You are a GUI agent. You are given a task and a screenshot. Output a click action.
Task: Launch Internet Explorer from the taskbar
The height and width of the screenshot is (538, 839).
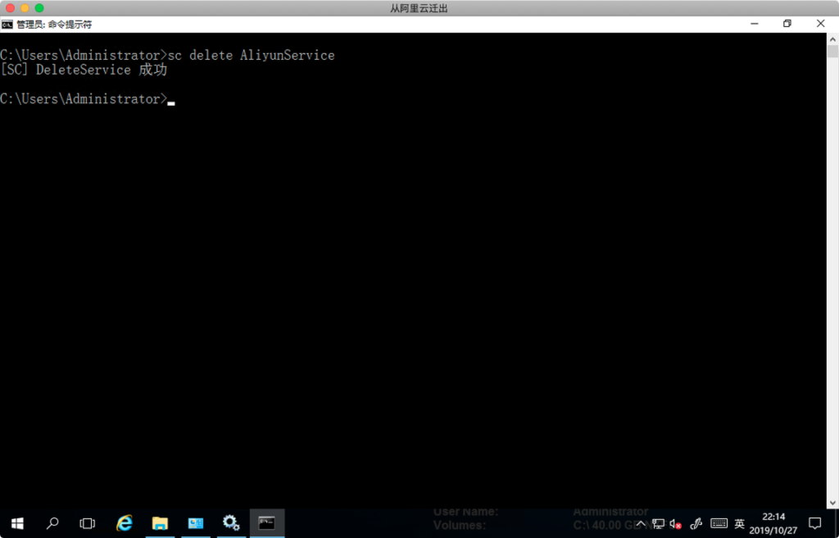point(125,523)
